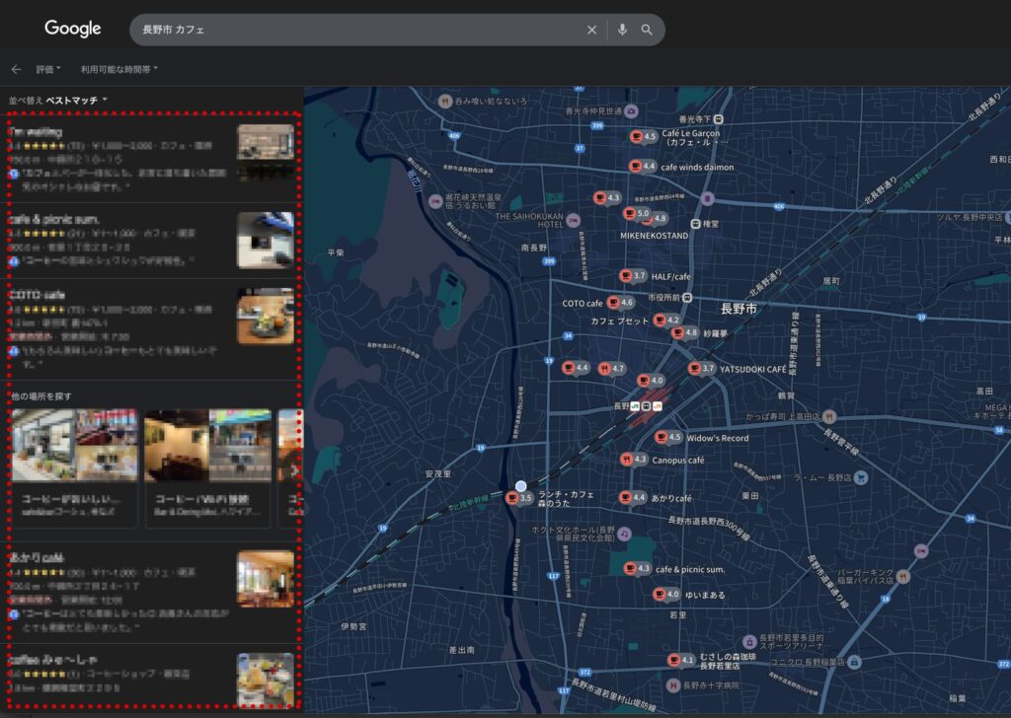Open the first card under 他の場所を探す
Image resolution: width=1011 pixels, height=718 pixels.
[75, 468]
